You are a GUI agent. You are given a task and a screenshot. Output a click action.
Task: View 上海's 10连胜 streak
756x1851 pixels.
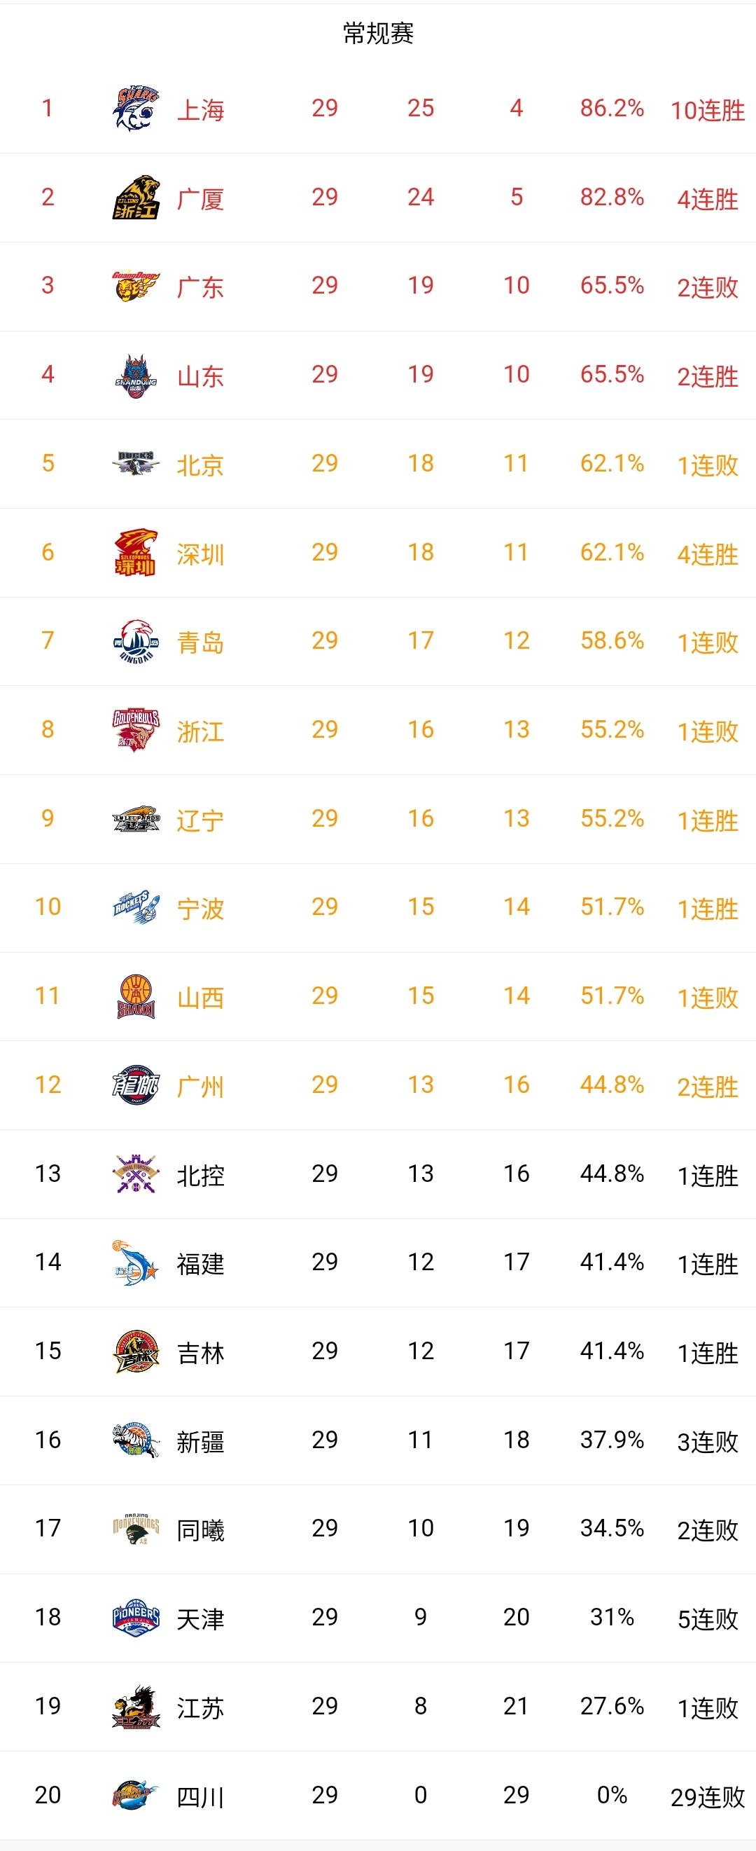coord(708,110)
